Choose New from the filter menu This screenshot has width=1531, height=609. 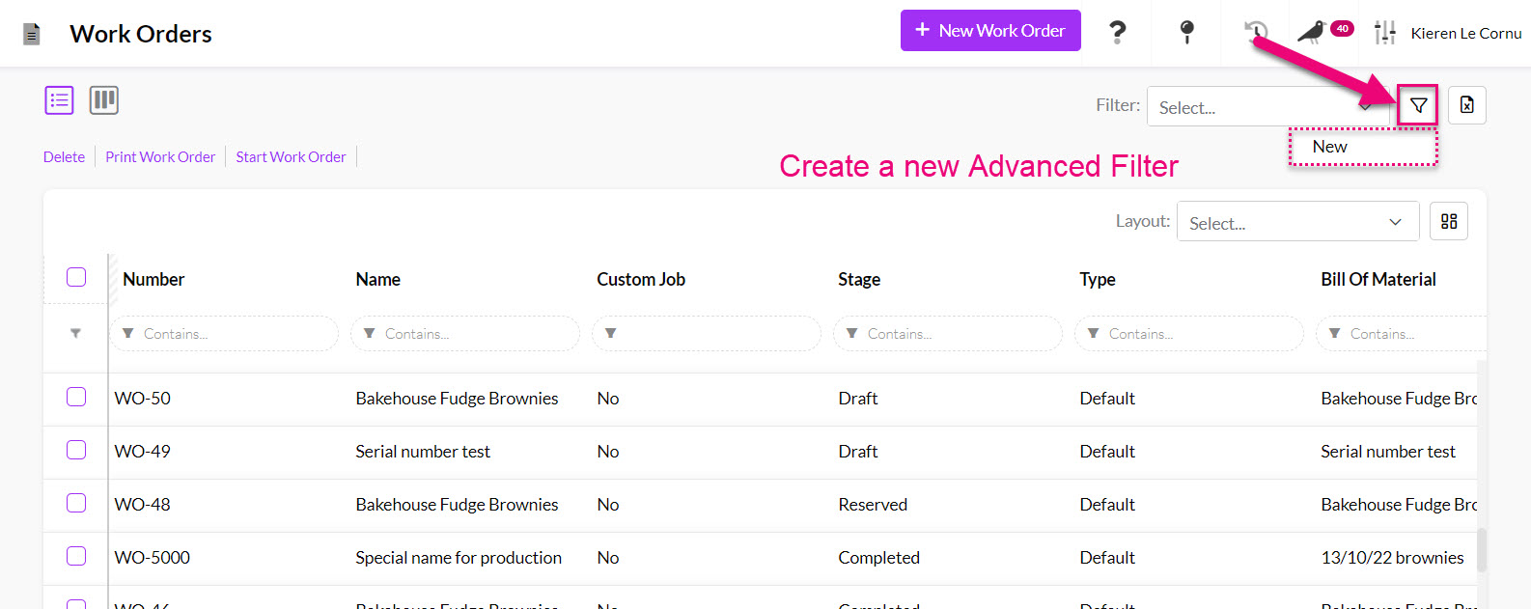tap(1329, 147)
